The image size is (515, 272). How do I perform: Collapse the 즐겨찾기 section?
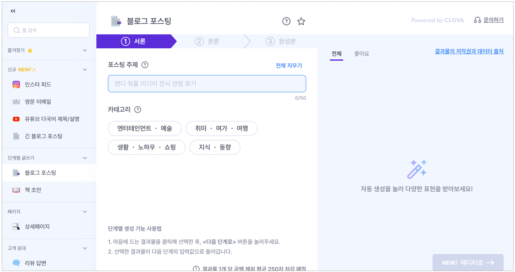[x=85, y=50]
